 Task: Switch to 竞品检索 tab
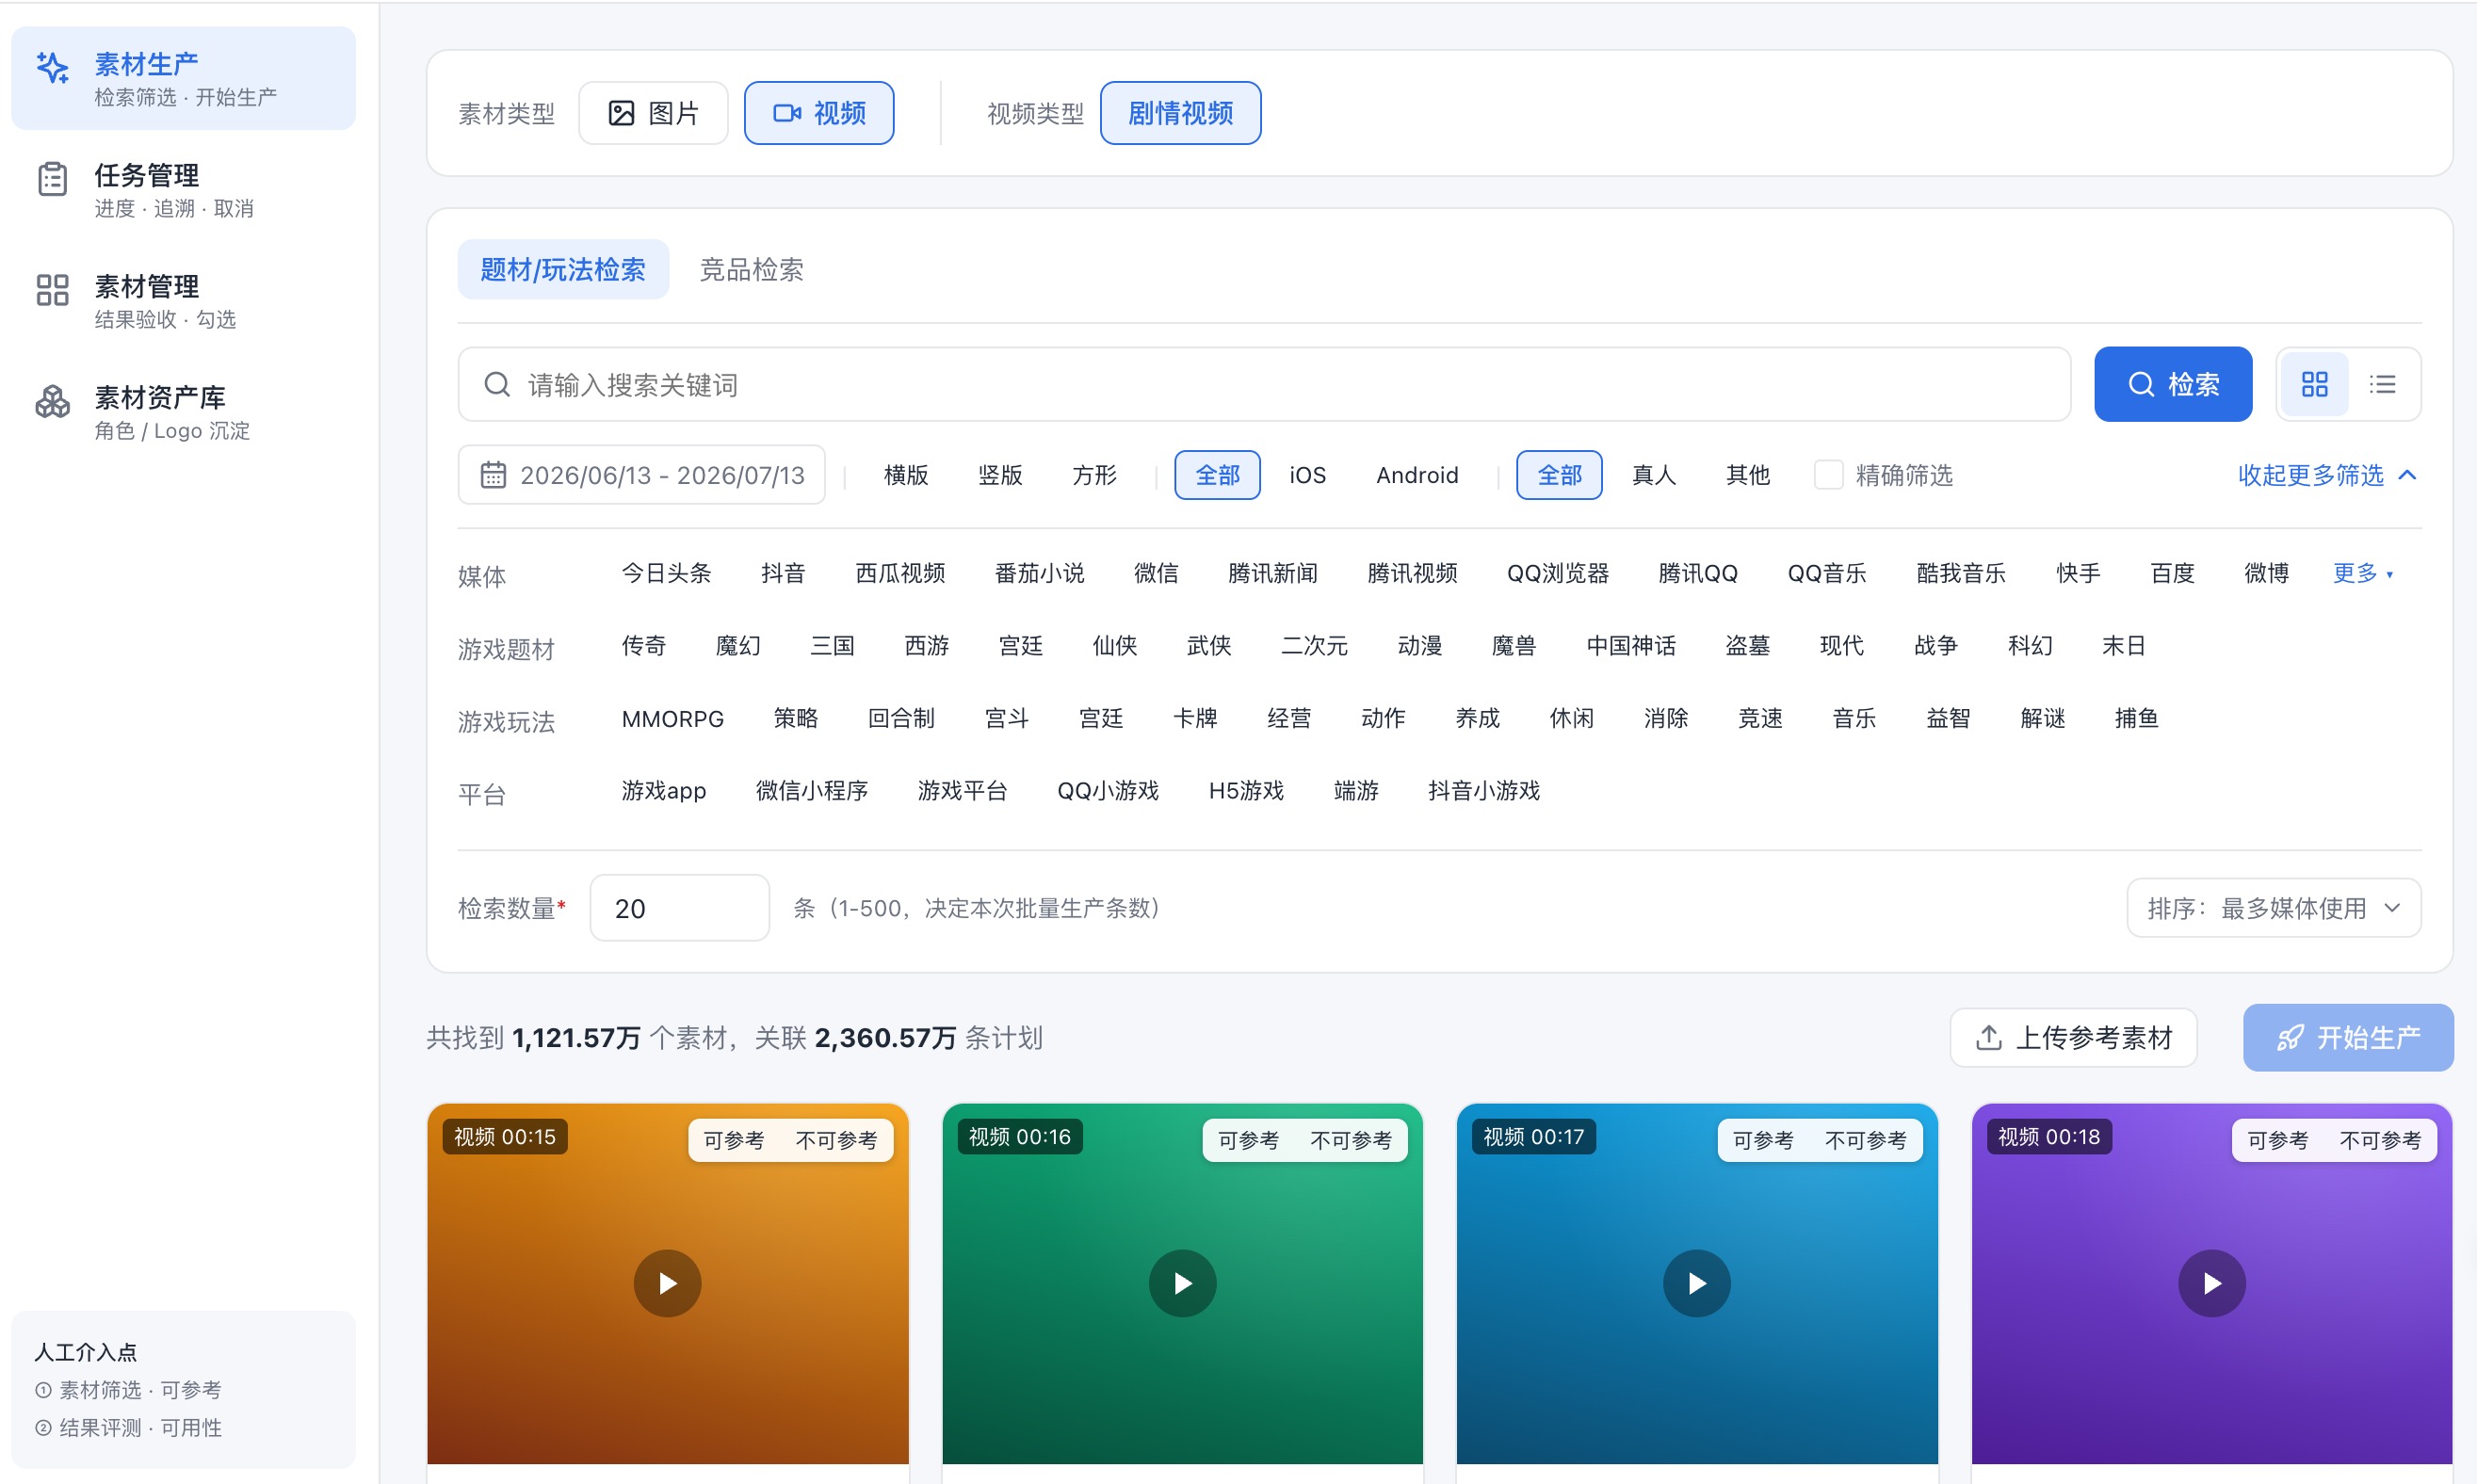751,269
